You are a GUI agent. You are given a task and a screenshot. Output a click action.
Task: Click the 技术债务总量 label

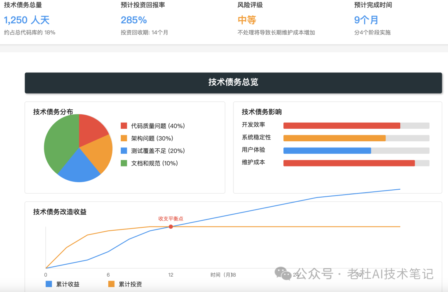[x=23, y=5]
